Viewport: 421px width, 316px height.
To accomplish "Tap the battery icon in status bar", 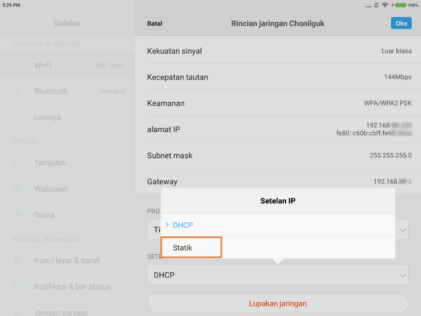I will click(401, 6).
